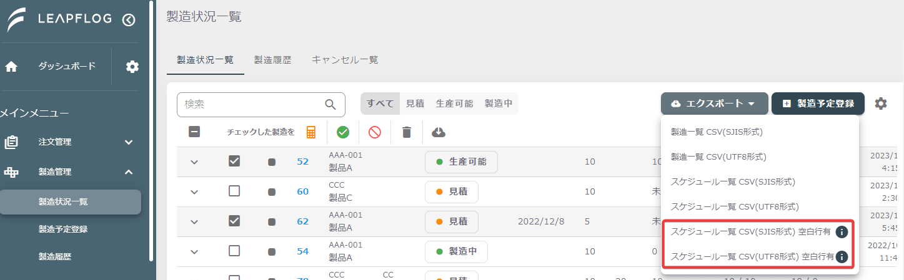The image size is (904, 280).
Task: Collapse sidebar with the circled arrow icon
Action: click(x=129, y=20)
